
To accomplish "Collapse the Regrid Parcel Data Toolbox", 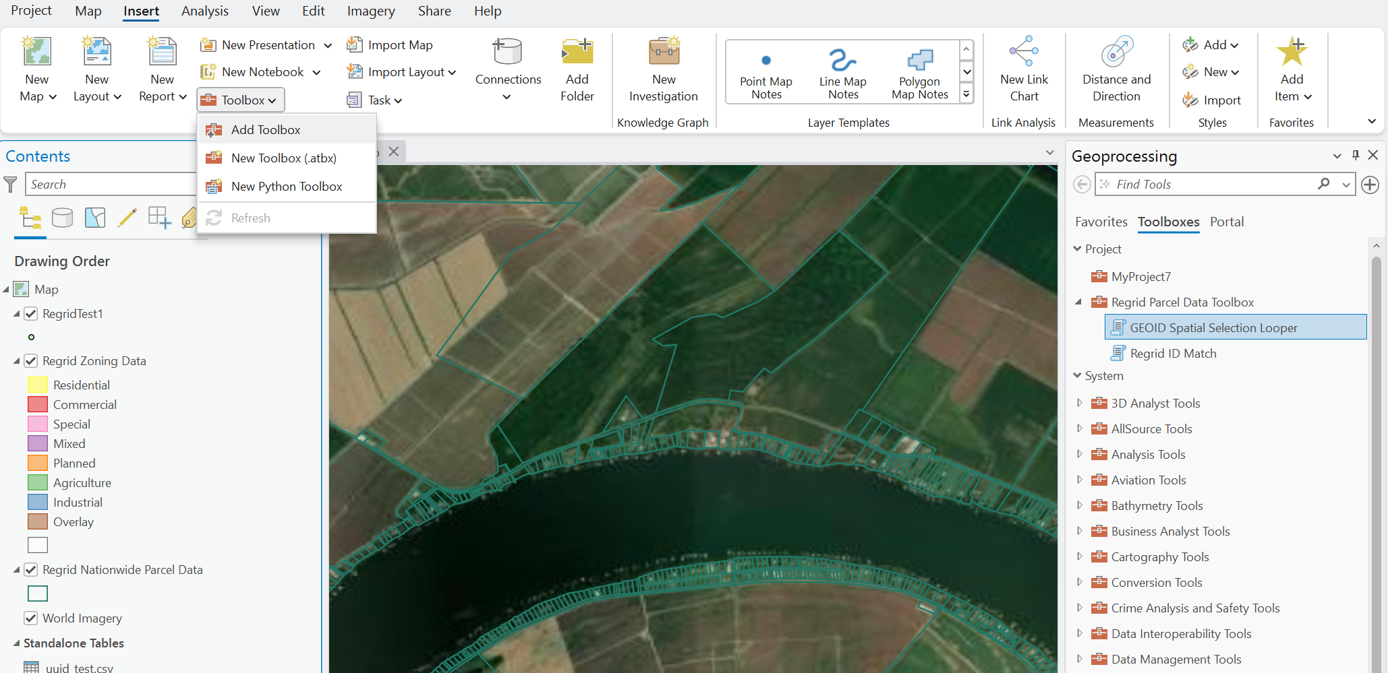I will coord(1078,302).
